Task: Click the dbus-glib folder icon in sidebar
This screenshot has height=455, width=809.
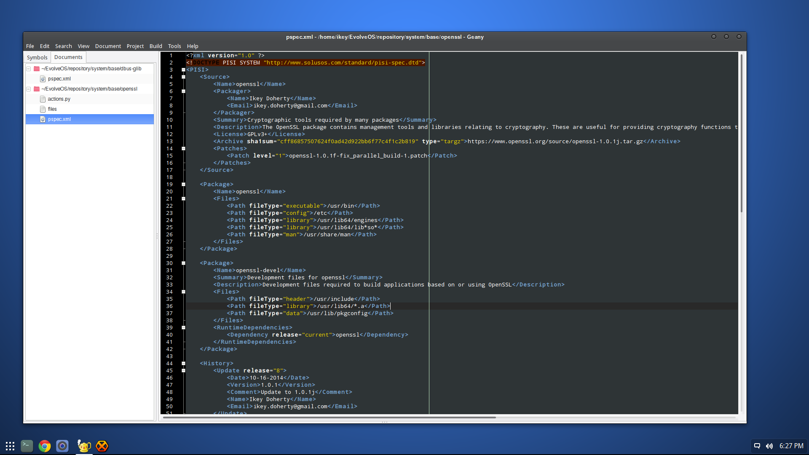Action: pyautogui.click(x=37, y=69)
